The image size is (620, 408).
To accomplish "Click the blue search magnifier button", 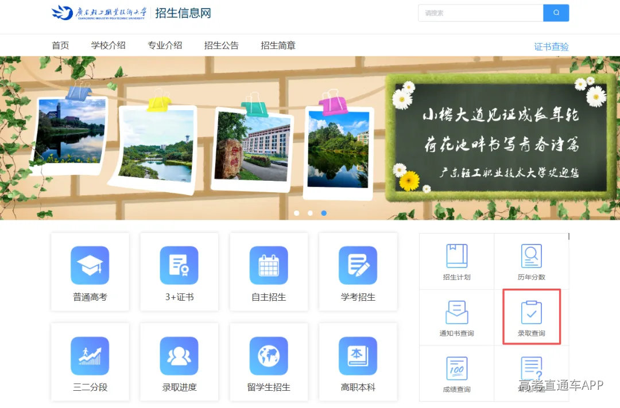I will tap(556, 13).
